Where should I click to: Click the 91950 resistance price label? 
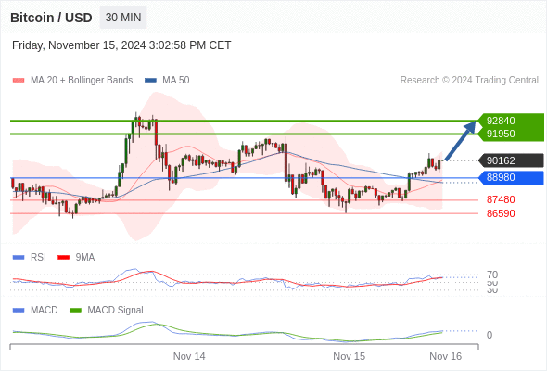click(x=501, y=134)
